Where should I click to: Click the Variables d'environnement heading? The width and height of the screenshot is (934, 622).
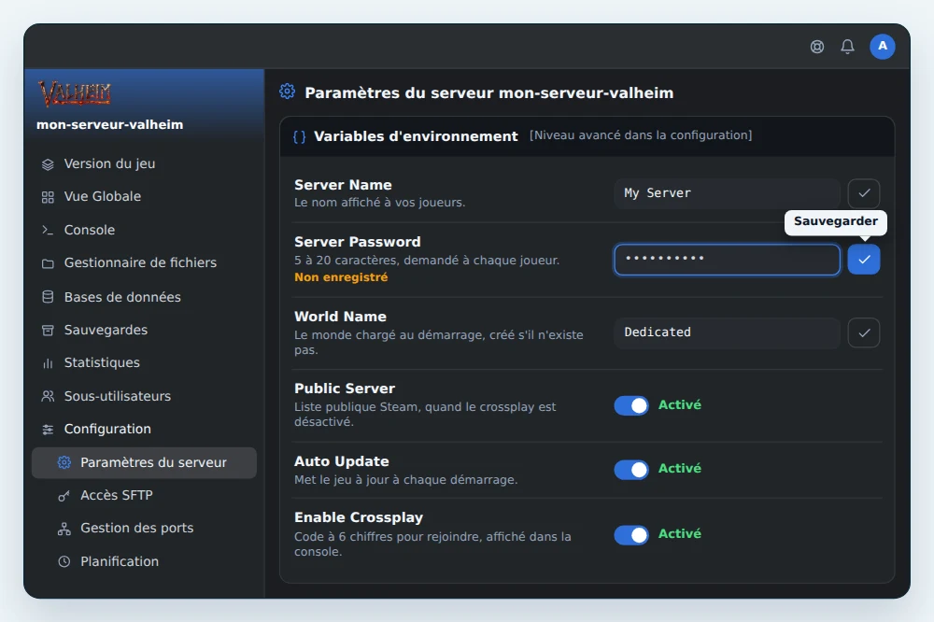416,136
